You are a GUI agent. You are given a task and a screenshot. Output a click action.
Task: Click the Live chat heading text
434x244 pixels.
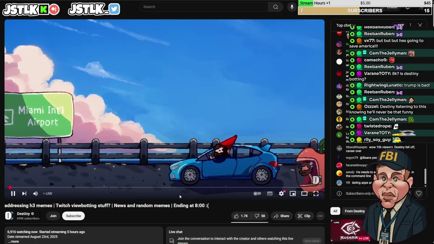(176, 232)
